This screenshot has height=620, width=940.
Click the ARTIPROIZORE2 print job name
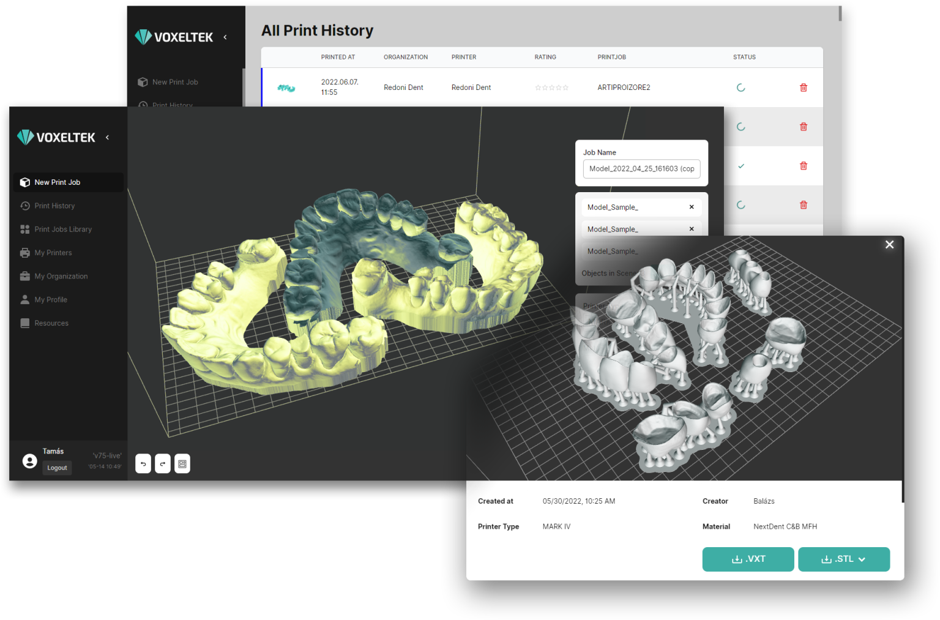(x=624, y=88)
